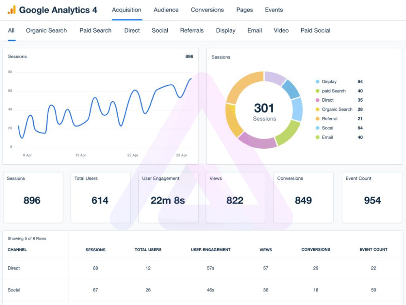The height and width of the screenshot is (305, 406).
Task: Select the All channel filter
Action: [11, 30]
